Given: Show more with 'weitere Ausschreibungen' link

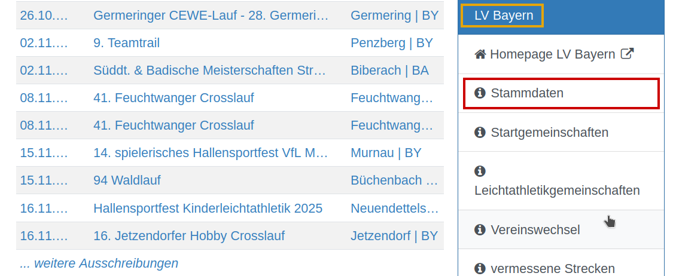Looking at the screenshot, I should coord(99,263).
